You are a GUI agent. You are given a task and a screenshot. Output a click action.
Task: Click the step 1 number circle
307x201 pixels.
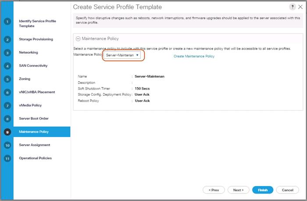pos(7,22)
